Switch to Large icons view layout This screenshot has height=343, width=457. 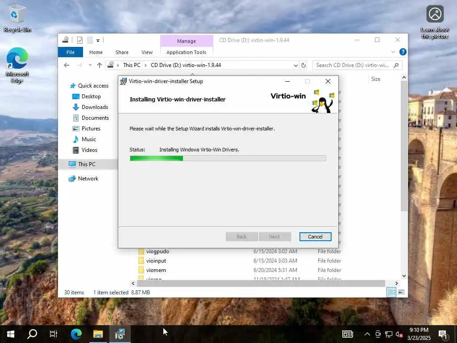[401, 292]
